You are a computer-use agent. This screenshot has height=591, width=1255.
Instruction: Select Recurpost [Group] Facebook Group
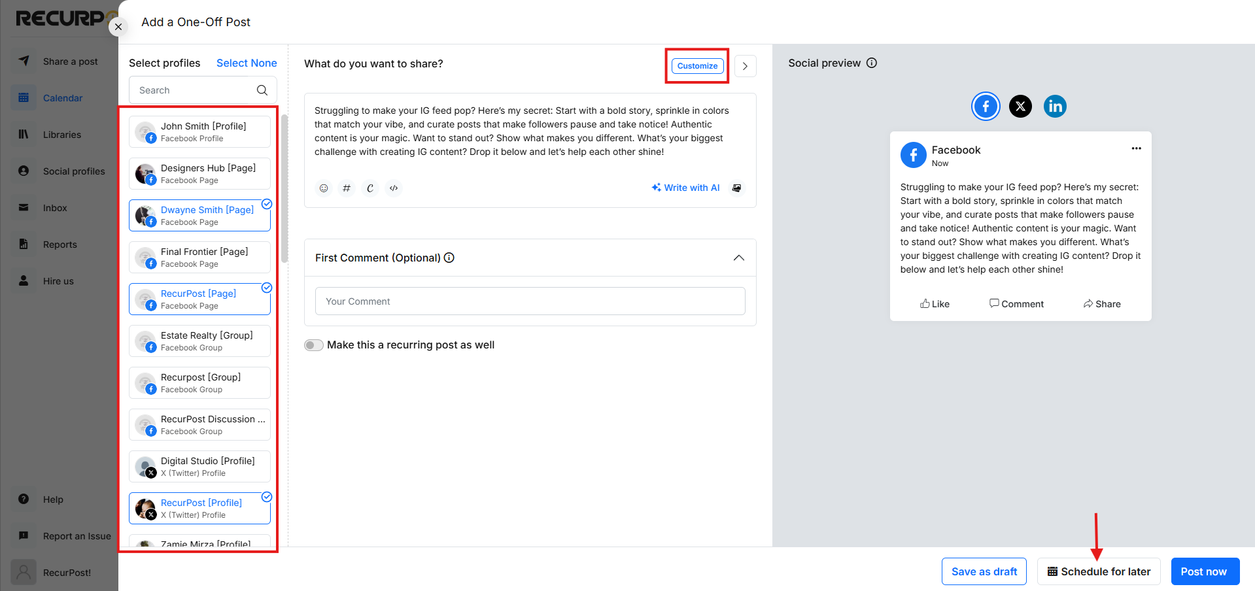199,383
